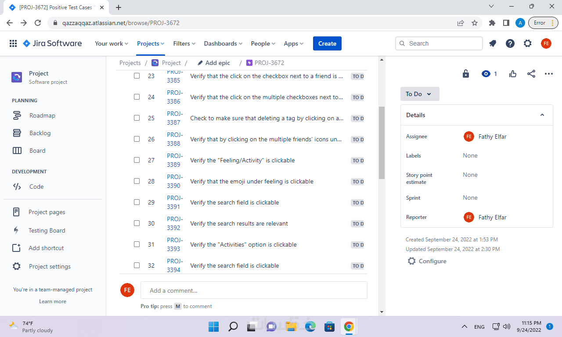Viewport: 562px width, 337px height.
Task: Click the Windows Start button
Action: point(214,326)
